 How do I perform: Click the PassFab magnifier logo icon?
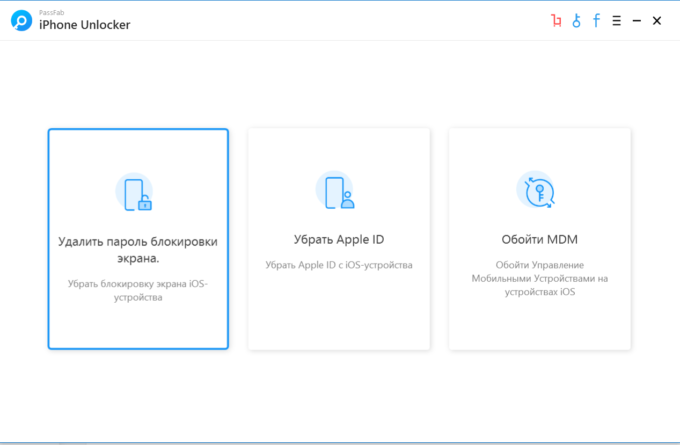[21, 21]
